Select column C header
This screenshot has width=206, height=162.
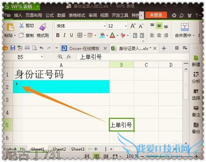[x=146, y=65]
